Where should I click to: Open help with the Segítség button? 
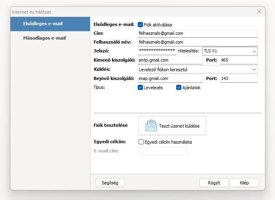pyautogui.click(x=110, y=183)
